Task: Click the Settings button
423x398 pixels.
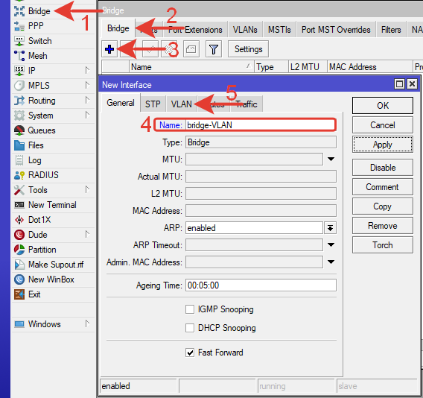Action: 248,49
